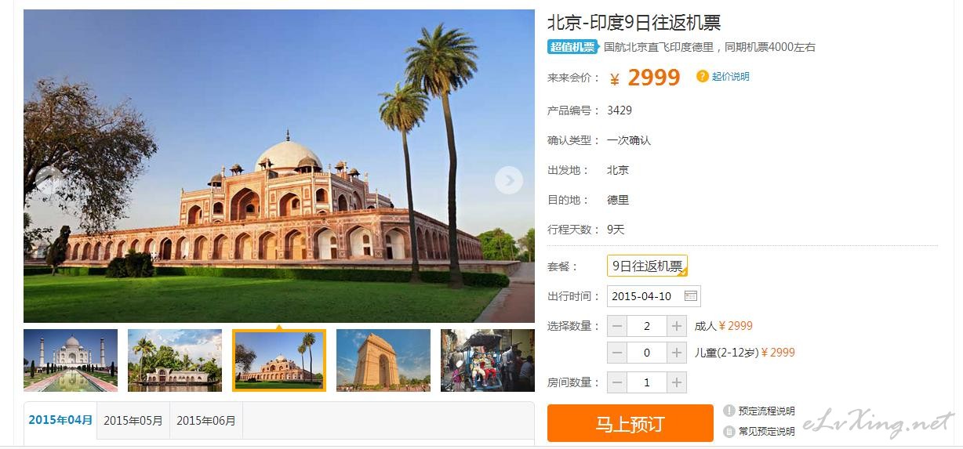963x449 pixels.
Task: Decrease room quantity with minus button
Action: click(x=617, y=382)
